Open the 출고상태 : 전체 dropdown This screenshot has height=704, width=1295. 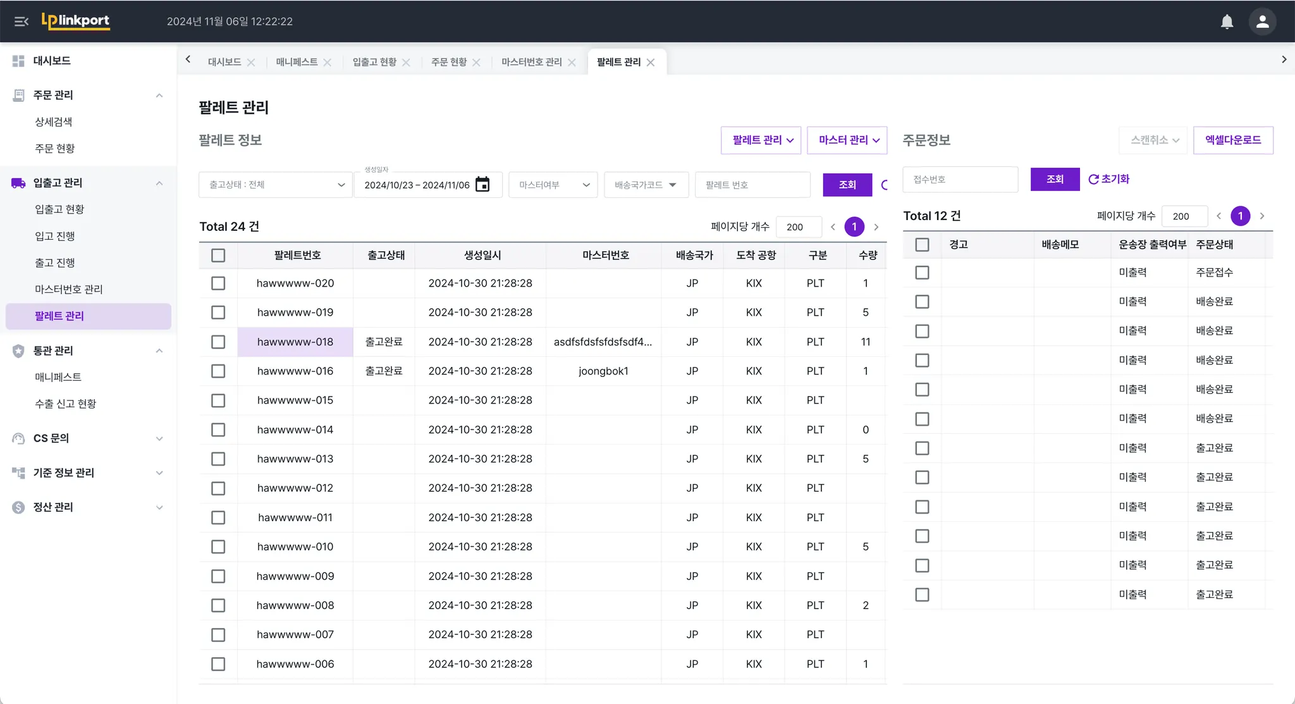(x=276, y=185)
